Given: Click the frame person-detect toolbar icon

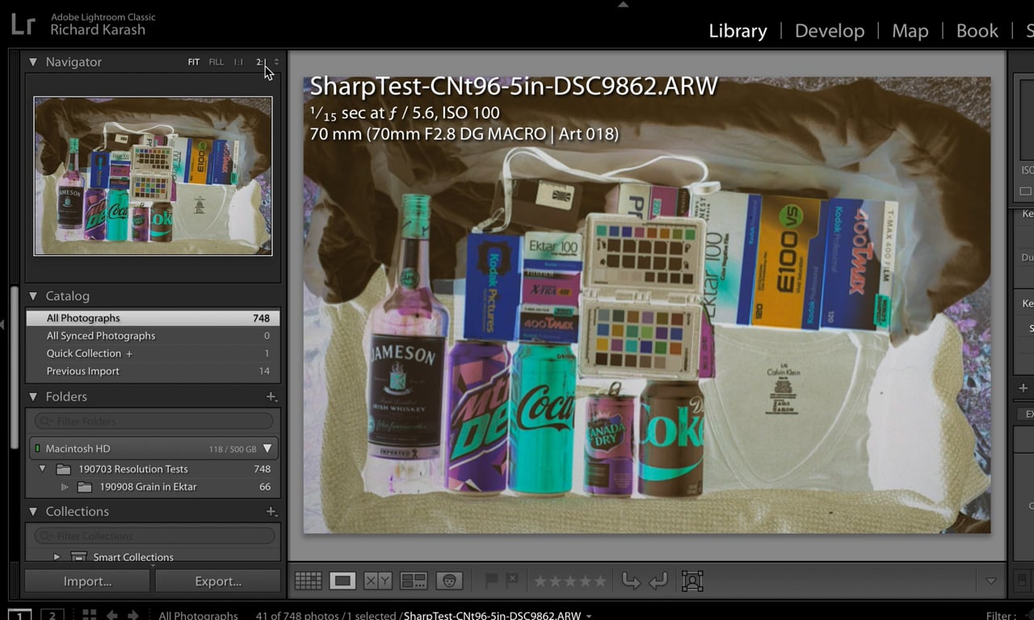Looking at the screenshot, I should [x=692, y=580].
